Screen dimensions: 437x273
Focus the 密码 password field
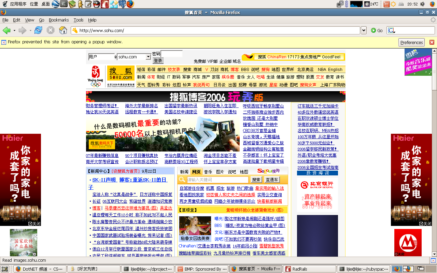171,54
